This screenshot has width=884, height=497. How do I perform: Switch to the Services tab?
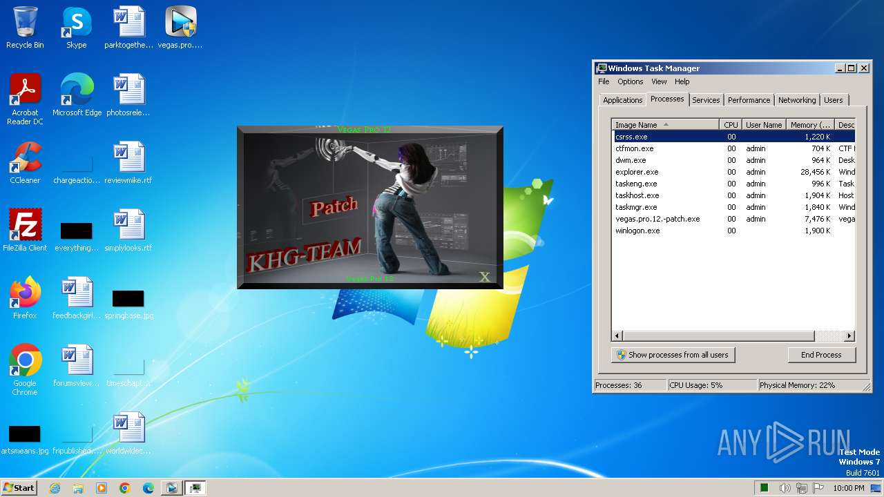click(x=706, y=100)
